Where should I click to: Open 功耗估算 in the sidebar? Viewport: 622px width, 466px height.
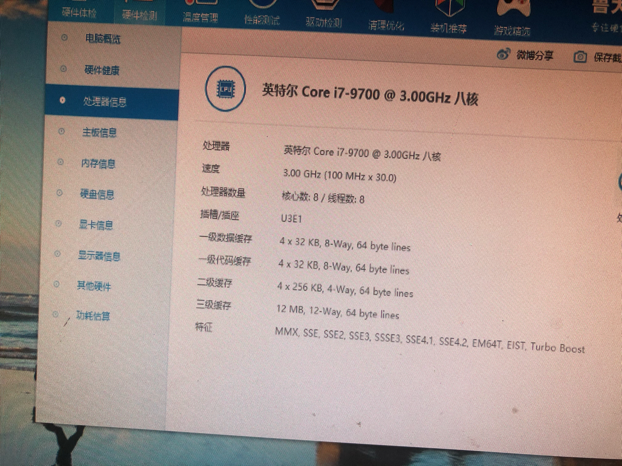[93, 316]
